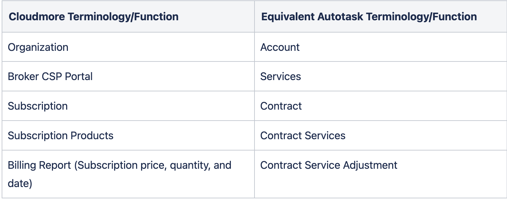The height and width of the screenshot is (200, 507).
Task: Select the Billing Report cell text
Action: [119, 174]
